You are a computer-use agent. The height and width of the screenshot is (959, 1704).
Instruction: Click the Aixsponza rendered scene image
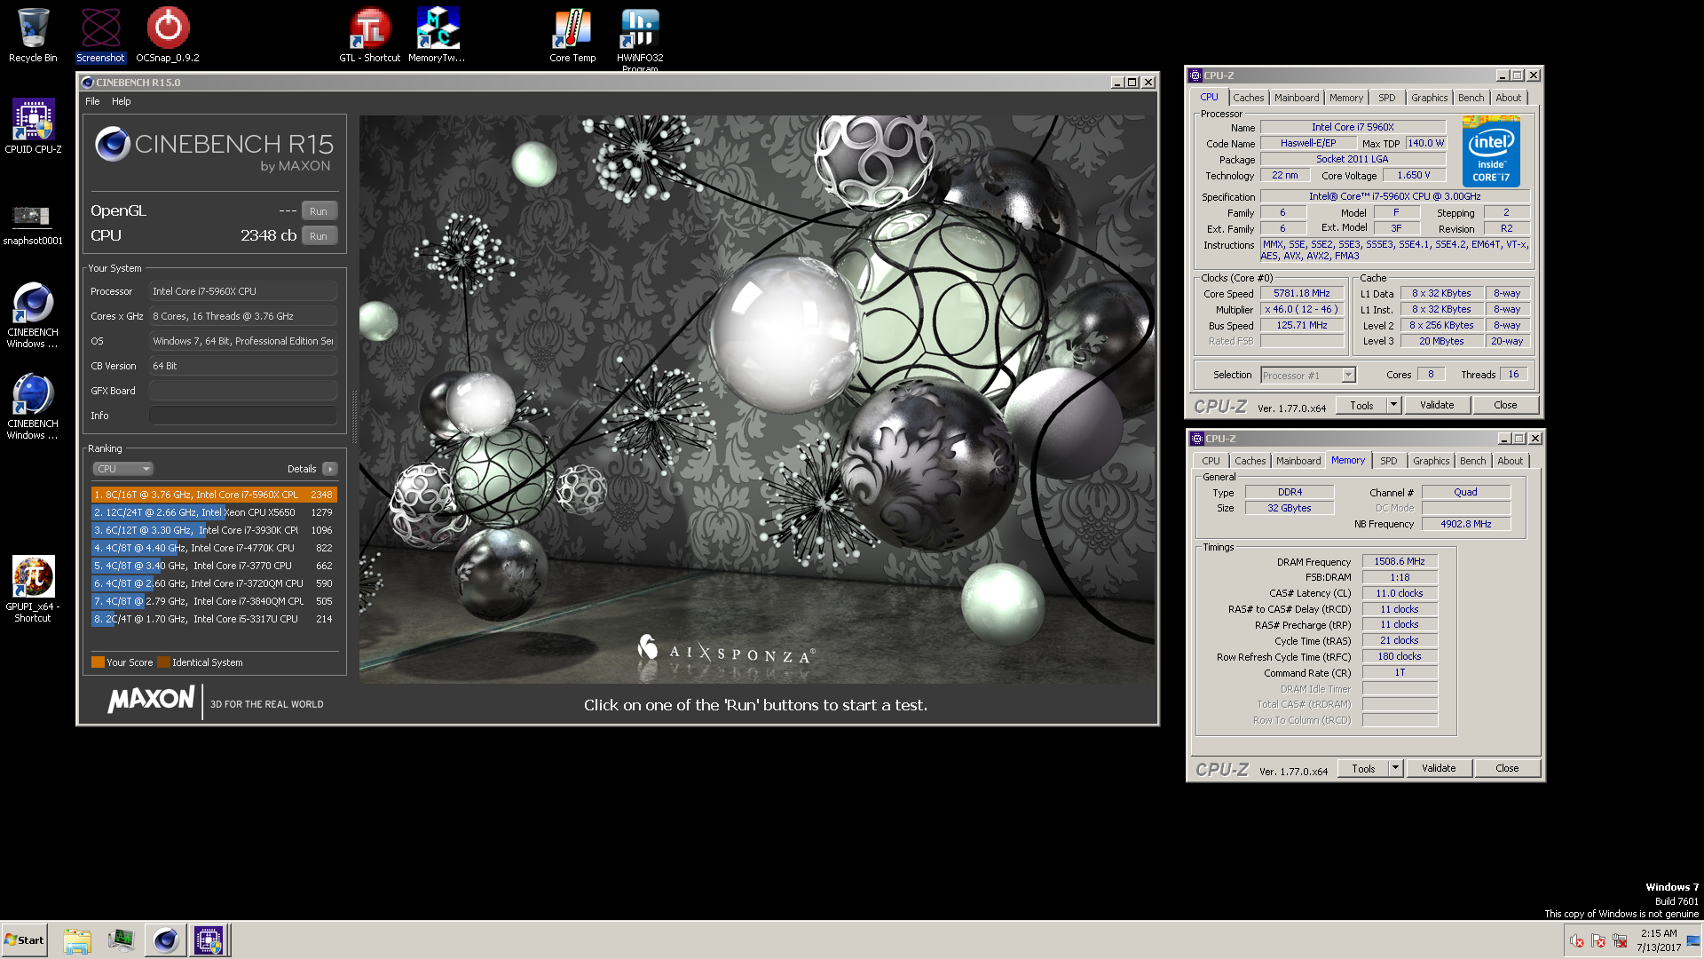click(757, 399)
